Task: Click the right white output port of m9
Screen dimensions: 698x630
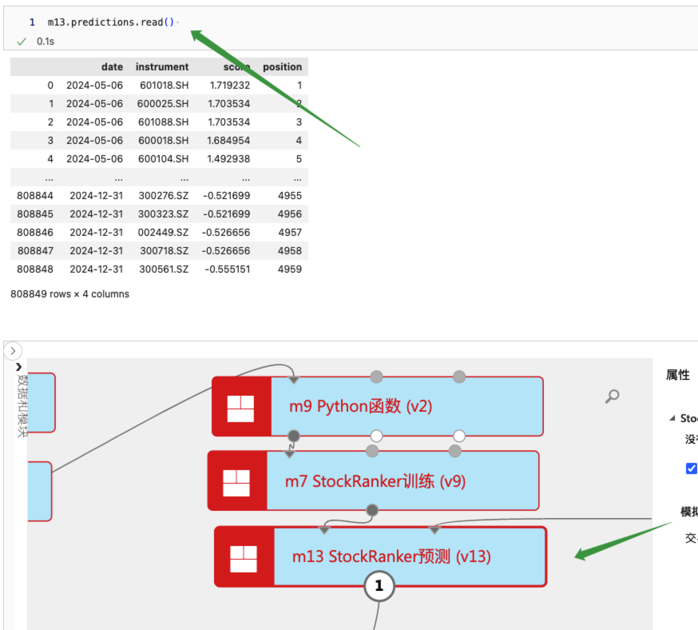Action: click(459, 436)
